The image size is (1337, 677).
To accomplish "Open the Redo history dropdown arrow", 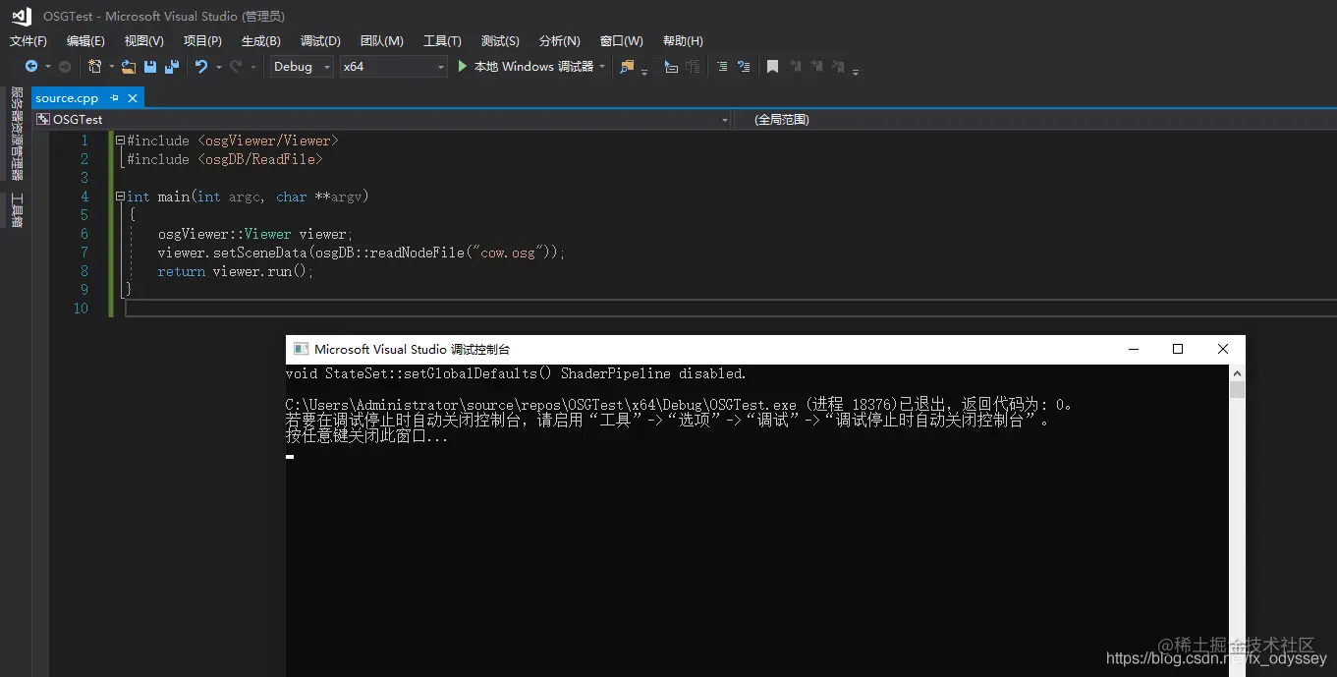I will pos(252,67).
